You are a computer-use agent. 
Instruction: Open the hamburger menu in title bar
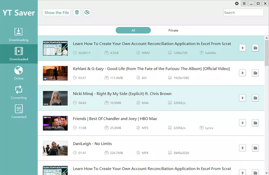click(244, 3)
